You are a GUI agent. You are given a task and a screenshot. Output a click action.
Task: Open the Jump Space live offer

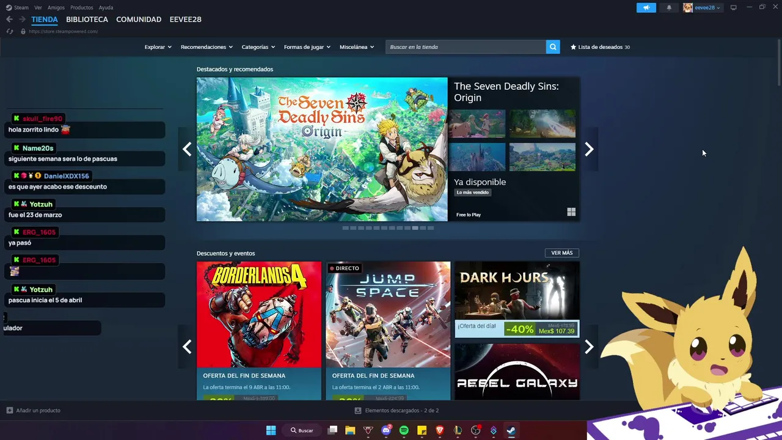tap(388, 331)
